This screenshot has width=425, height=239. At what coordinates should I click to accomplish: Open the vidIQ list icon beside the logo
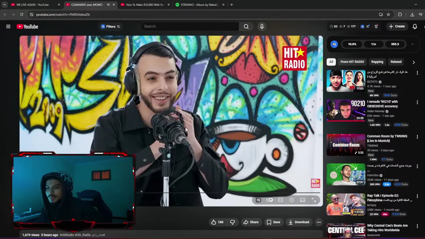(368, 27)
